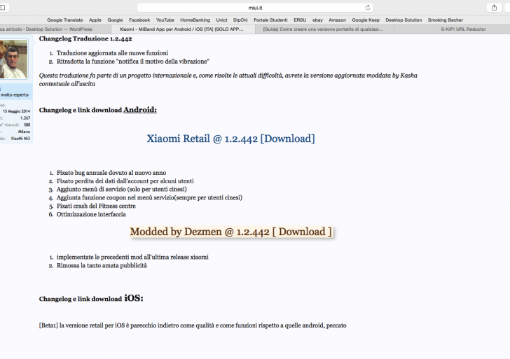The image size is (510, 359).
Task: Click the [Beta1] iOS version paragraph
Action: tap(193, 325)
